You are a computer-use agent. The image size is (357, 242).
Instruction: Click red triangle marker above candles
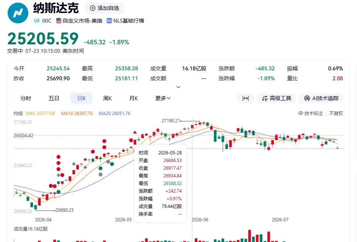pyautogui.click(x=135, y=132)
